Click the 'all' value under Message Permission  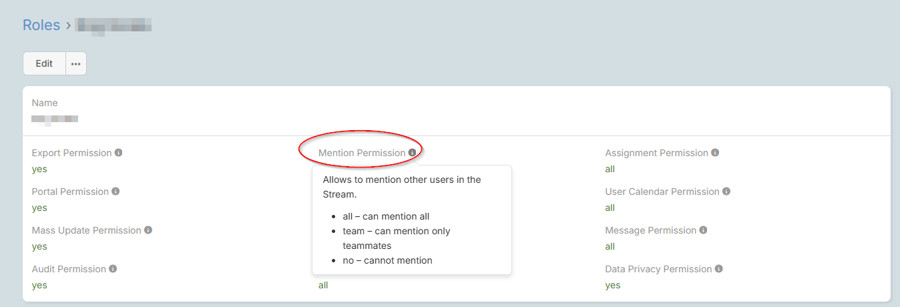(x=610, y=246)
